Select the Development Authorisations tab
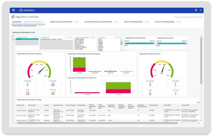Image resolution: width=213 pixels, height=137 pixels. click(x=24, y=26)
